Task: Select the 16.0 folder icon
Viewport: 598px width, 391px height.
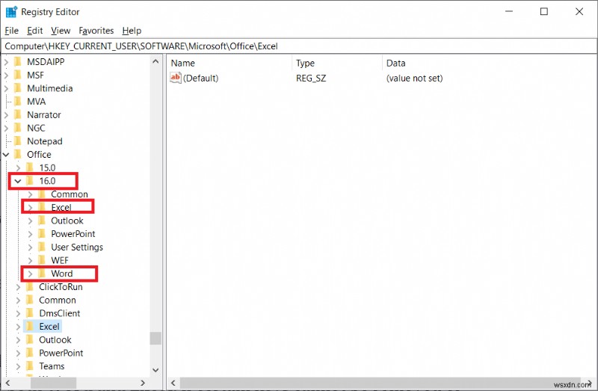Action: [x=30, y=181]
